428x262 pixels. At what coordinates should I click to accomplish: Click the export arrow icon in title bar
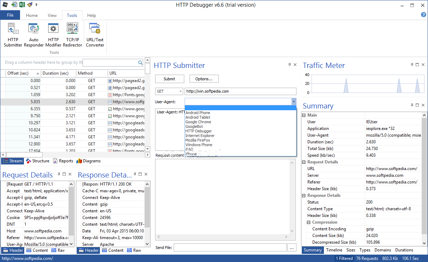14,5
